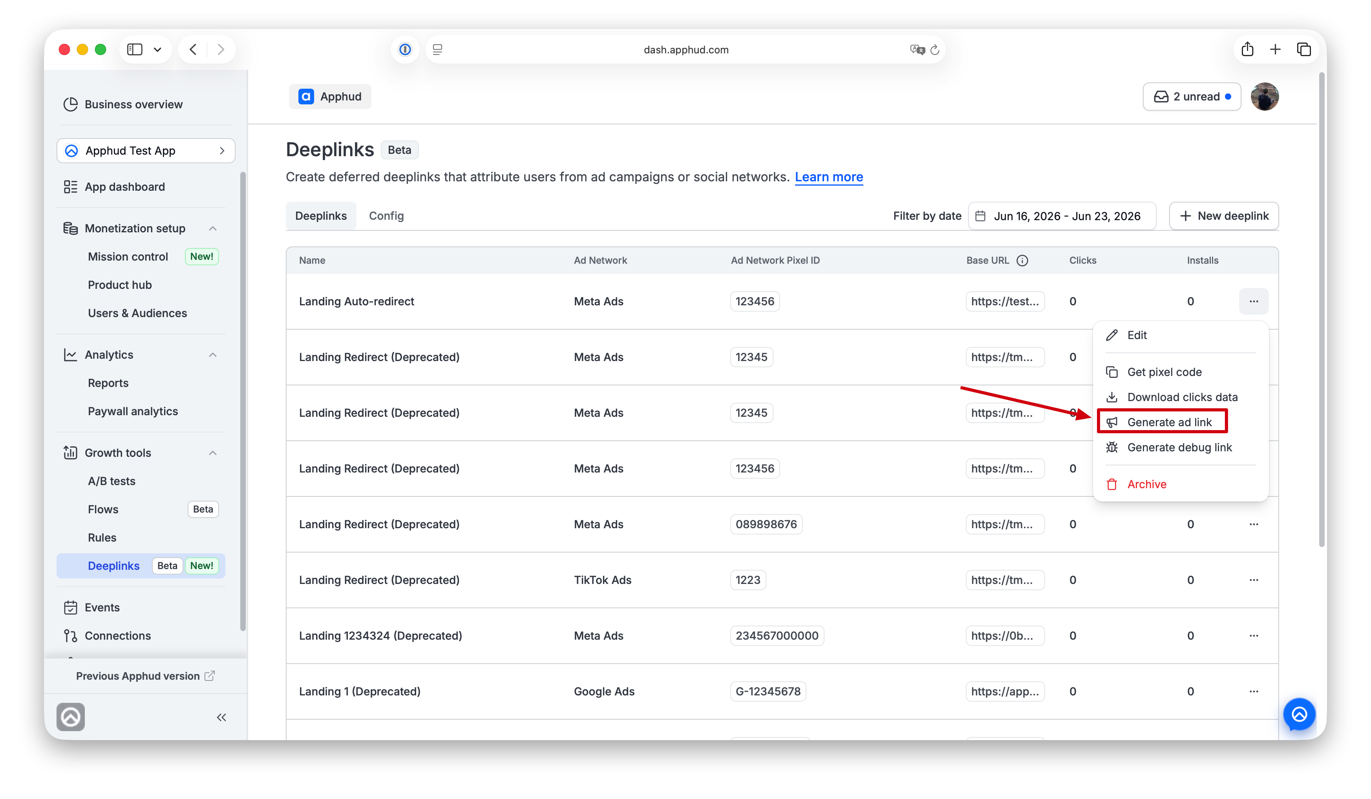Collapse Monetization setup section

[213, 228]
